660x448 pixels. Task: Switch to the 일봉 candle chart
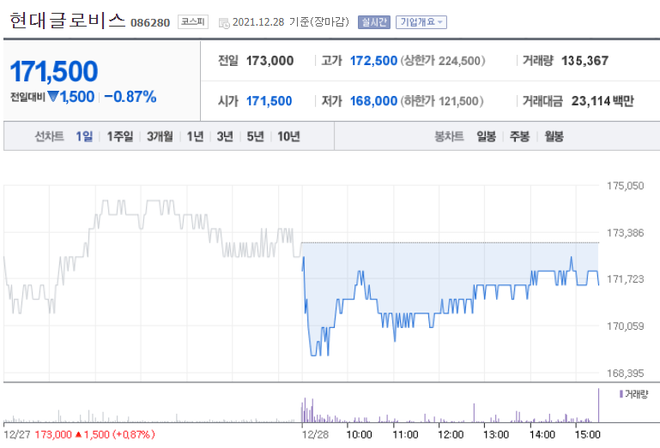(486, 136)
